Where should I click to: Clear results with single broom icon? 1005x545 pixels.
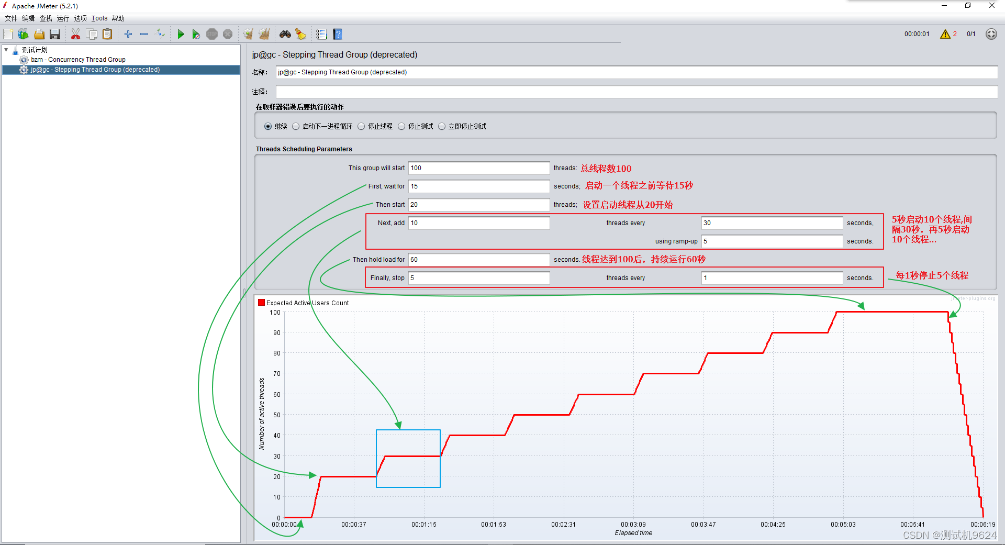(248, 34)
